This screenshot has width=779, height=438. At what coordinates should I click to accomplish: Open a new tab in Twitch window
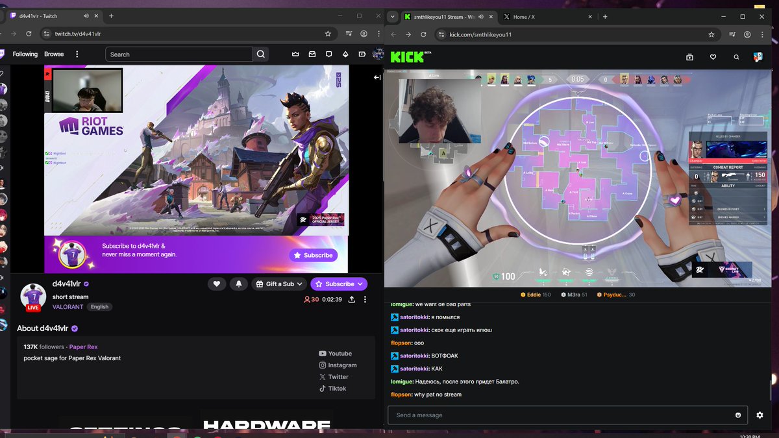(x=111, y=16)
